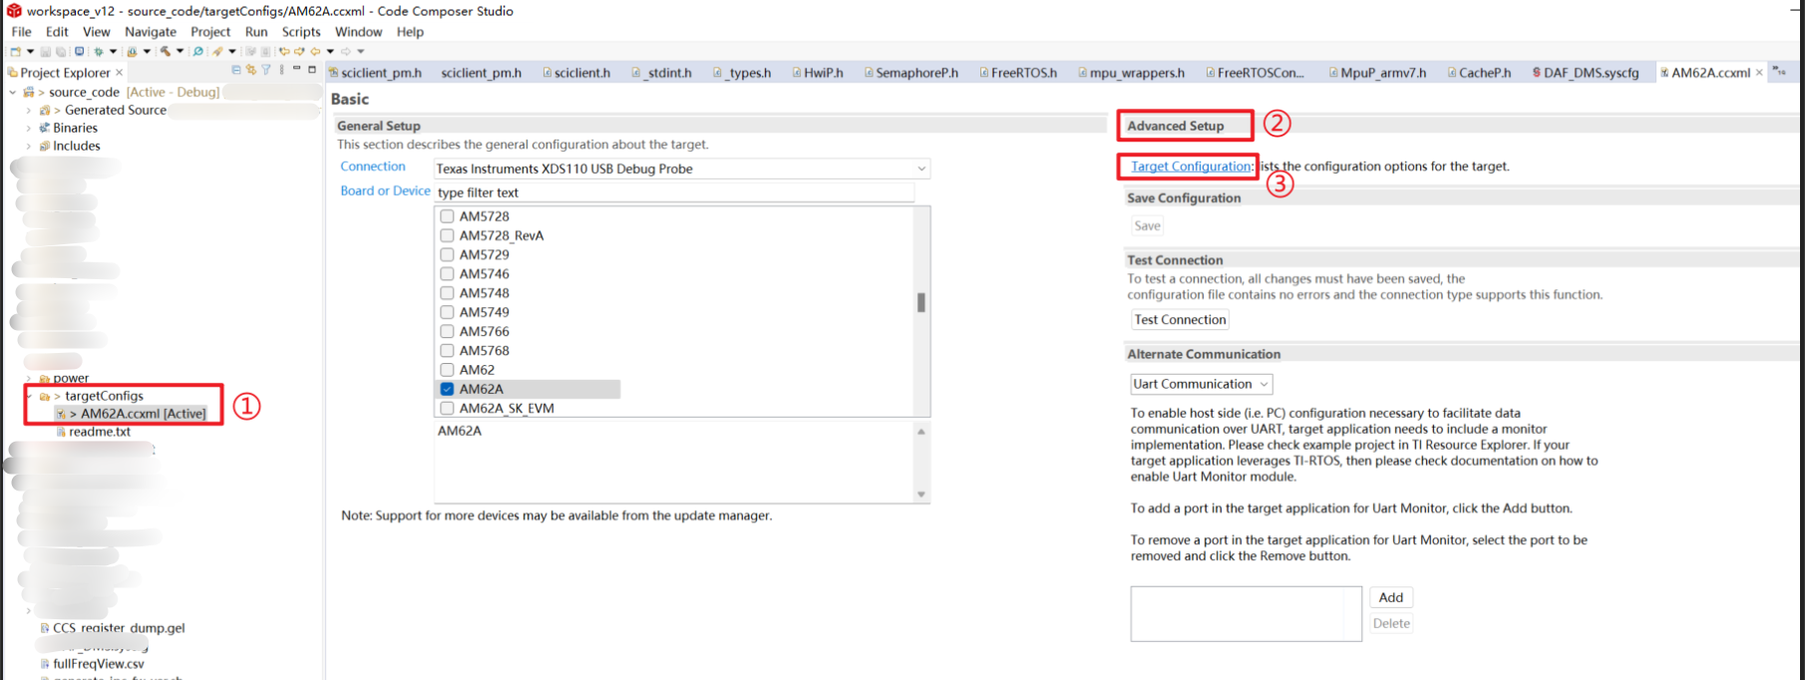Click the Save configuration button
The image size is (1805, 680).
click(1147, 226)
